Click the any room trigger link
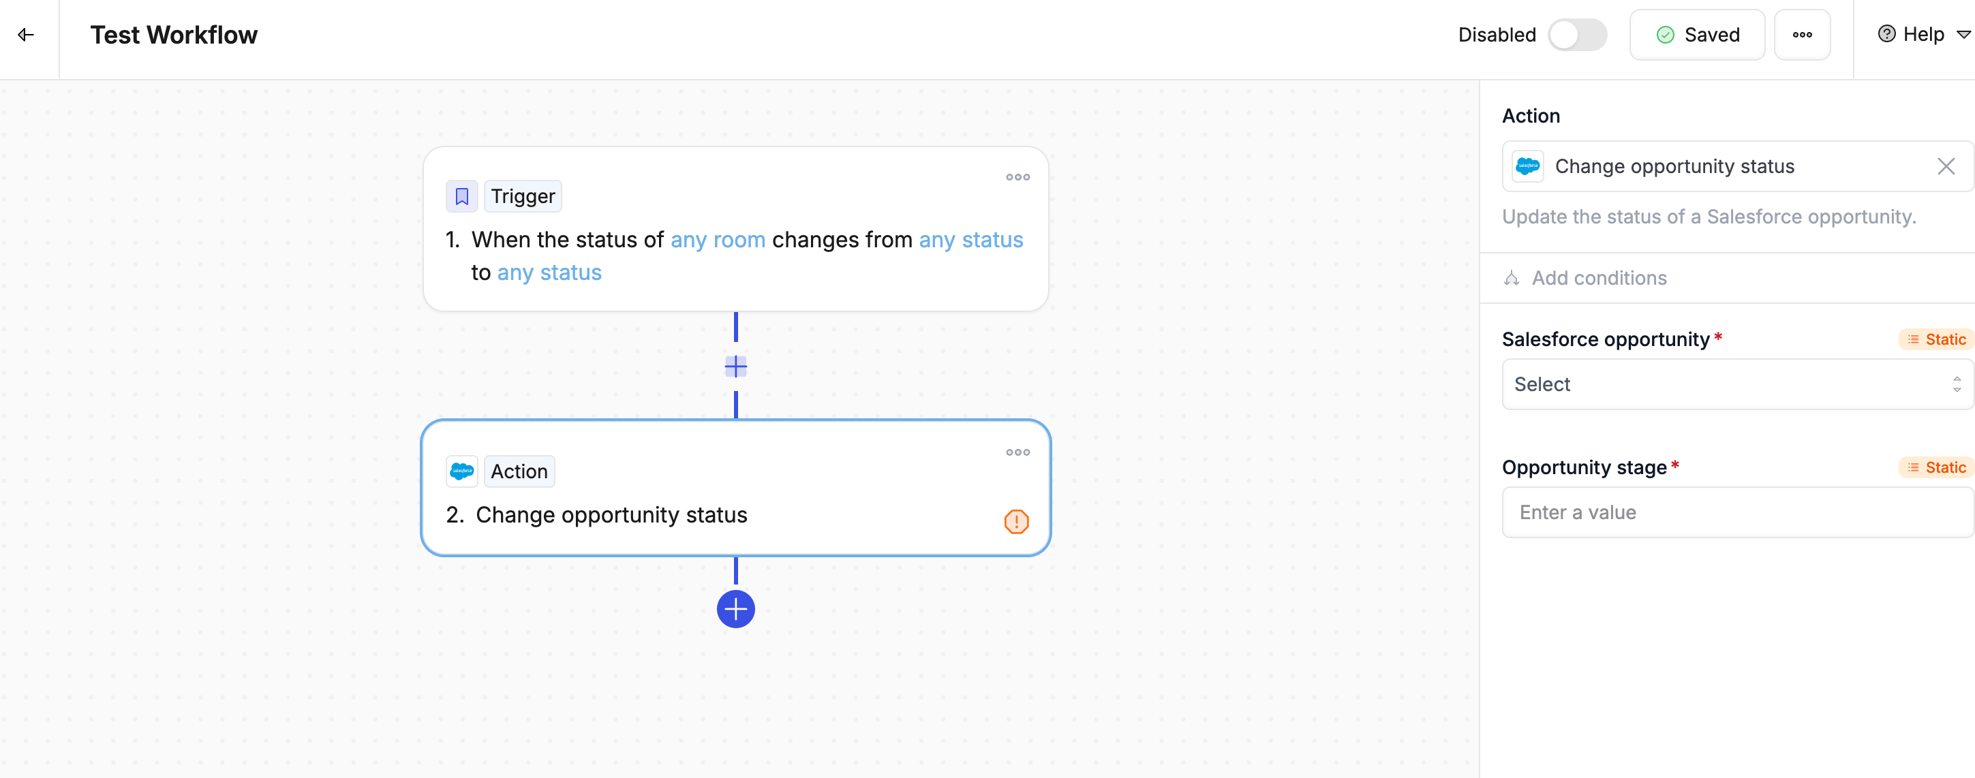Viewport: 1975px width, 778px height. point(718,240)
